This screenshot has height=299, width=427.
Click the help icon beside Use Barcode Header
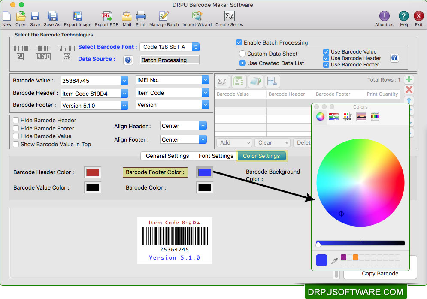(394, 58)
